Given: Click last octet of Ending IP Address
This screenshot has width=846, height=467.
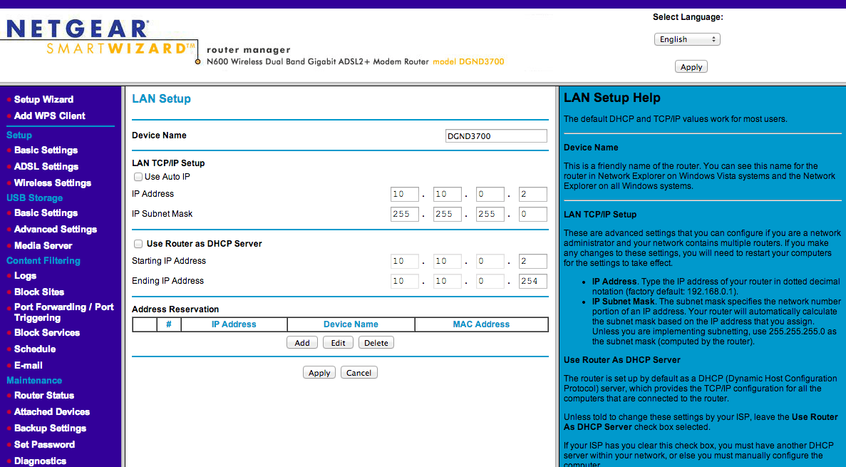Looking at the screenshot, I should click(x=532, y=281).
